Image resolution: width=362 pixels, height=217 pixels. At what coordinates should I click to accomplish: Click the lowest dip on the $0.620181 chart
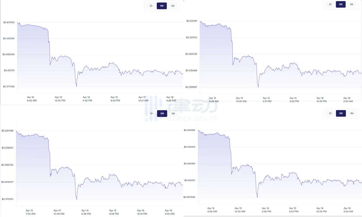pos(258,87)
